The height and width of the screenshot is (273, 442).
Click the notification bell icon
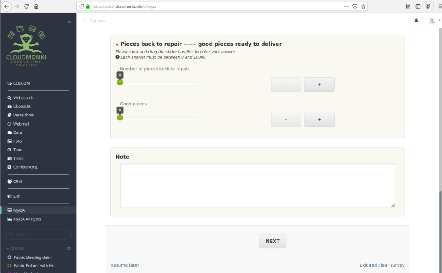pos(417,21)
